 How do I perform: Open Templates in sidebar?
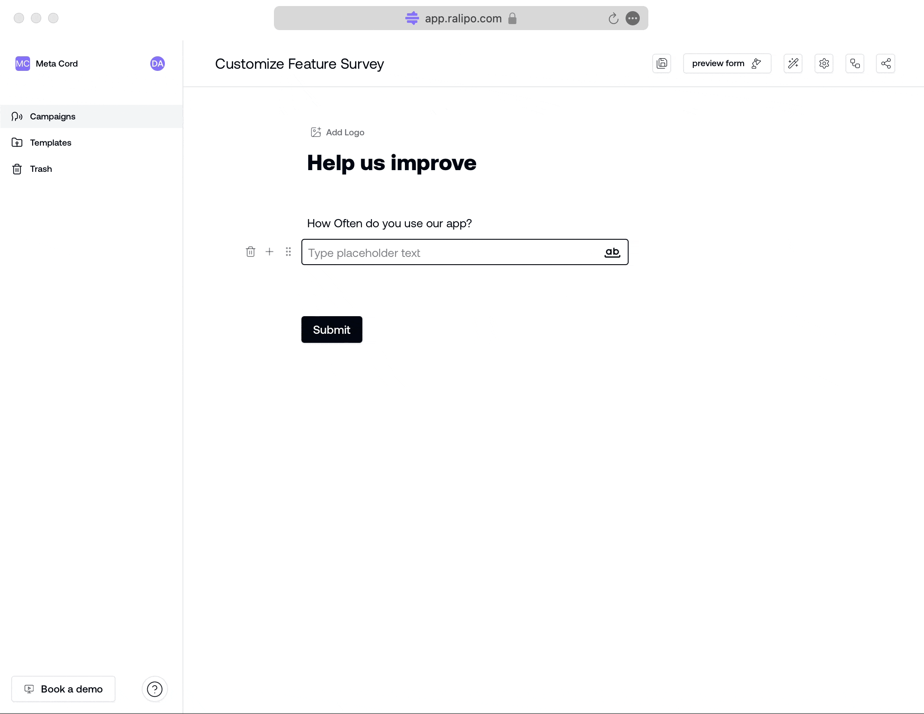pyautogui.click(x=50, y=143)
